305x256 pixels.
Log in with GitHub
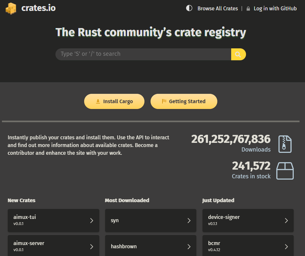pyautogui.click(x=275, y=9)
